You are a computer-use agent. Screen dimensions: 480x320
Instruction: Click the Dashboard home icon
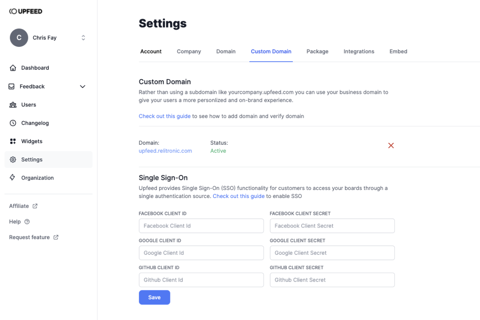coord(13,68)
